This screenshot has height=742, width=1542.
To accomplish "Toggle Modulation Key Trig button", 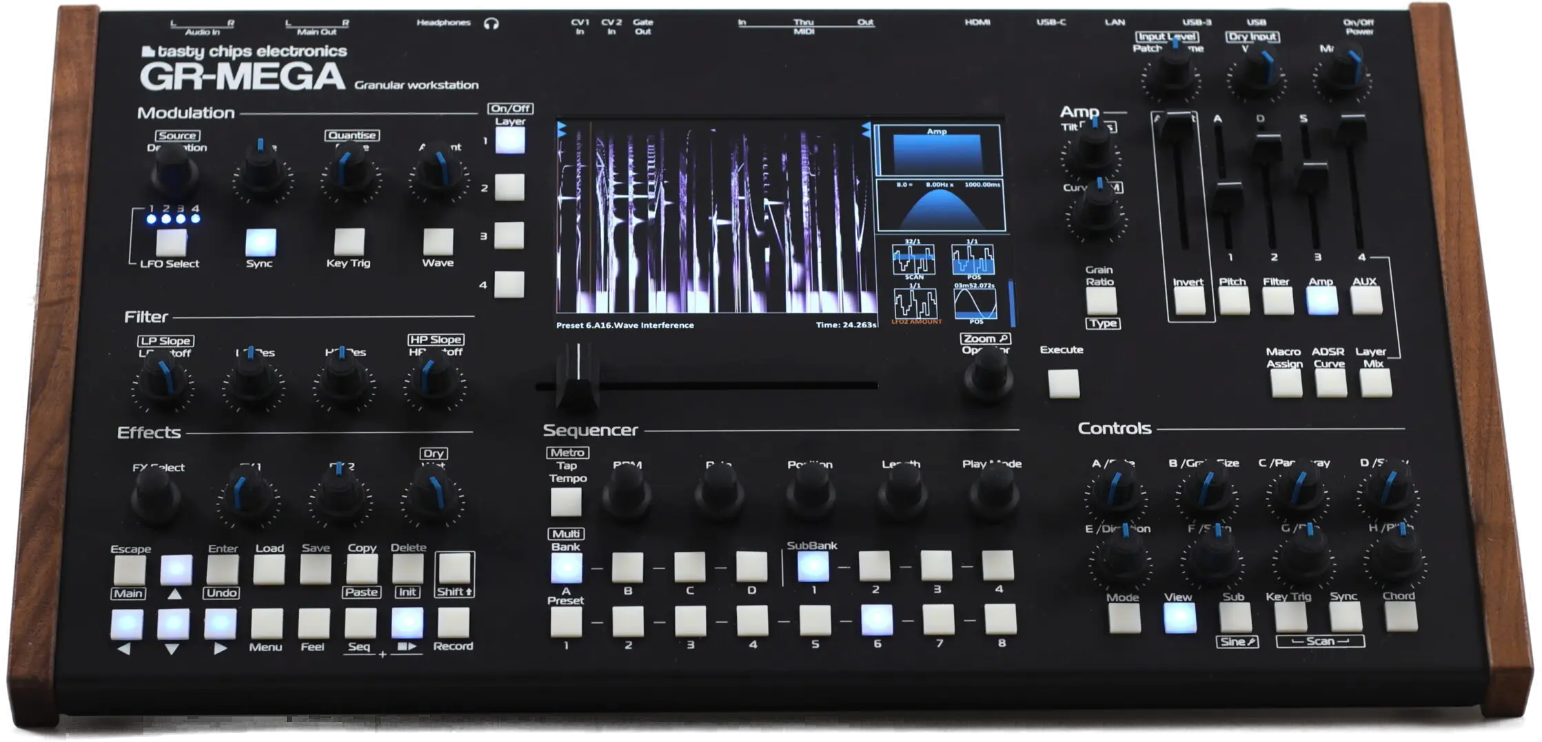I will 349,242.
